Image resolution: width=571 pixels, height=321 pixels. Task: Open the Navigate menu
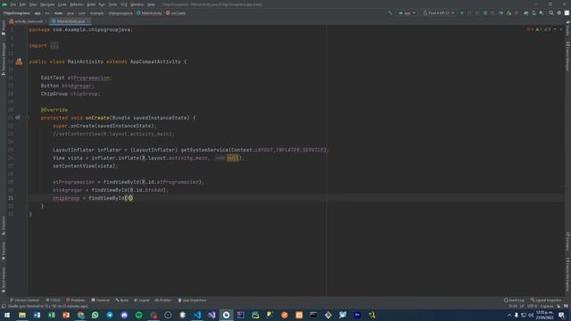point(47,4)
